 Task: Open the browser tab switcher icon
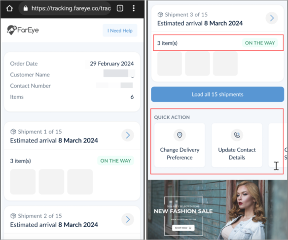pos(120,8)
